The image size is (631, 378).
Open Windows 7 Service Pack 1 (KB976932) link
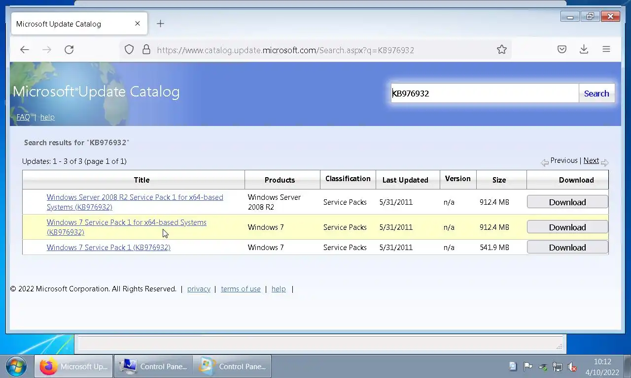[x=108, y=248]
